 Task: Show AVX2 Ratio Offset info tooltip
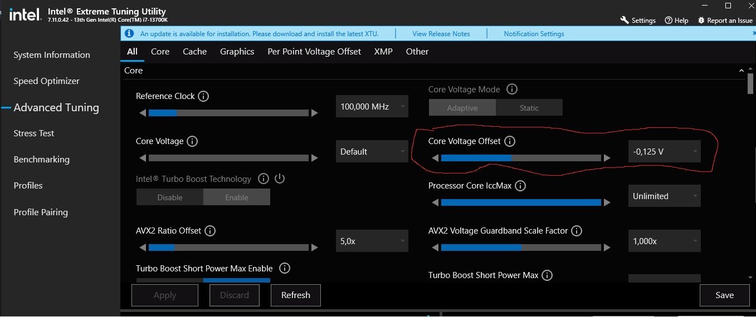pos(210,231)
